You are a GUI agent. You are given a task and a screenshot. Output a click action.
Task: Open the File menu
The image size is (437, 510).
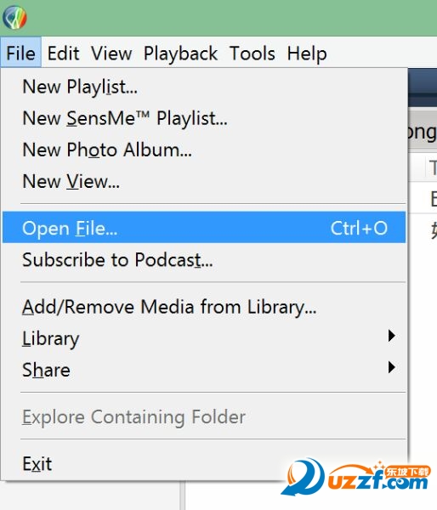(x=20, y=53)
